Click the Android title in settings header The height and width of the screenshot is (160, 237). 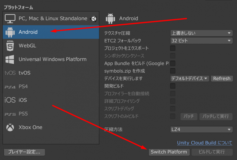[x=129, y=18]
